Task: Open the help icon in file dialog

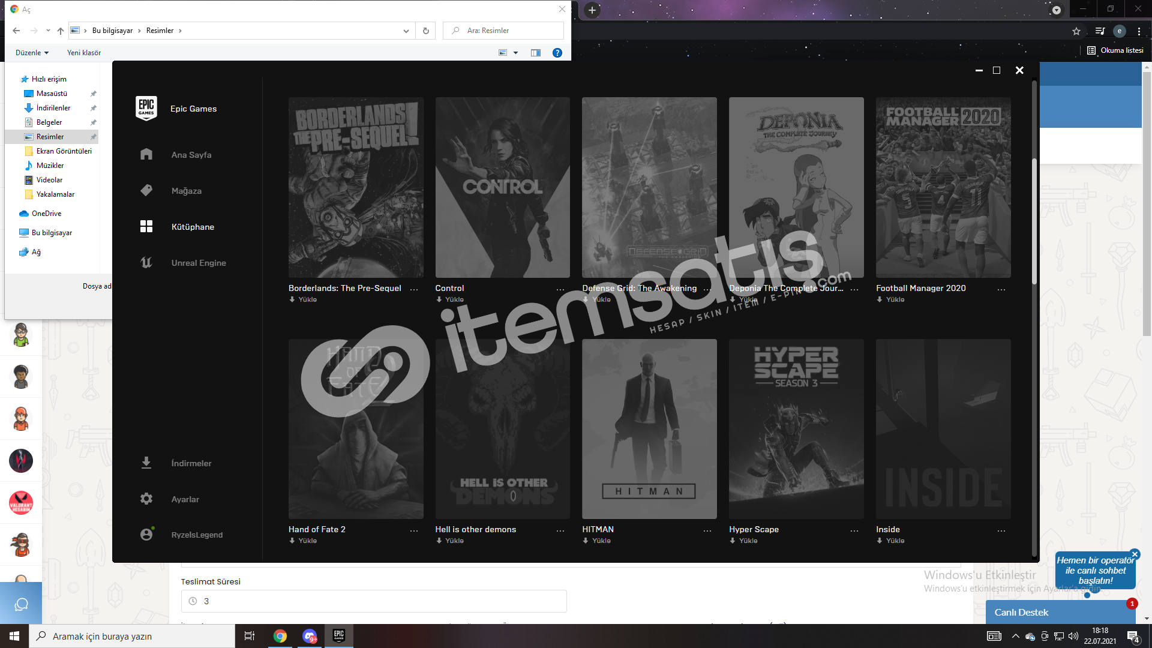Action: click(x=557, y=53)
